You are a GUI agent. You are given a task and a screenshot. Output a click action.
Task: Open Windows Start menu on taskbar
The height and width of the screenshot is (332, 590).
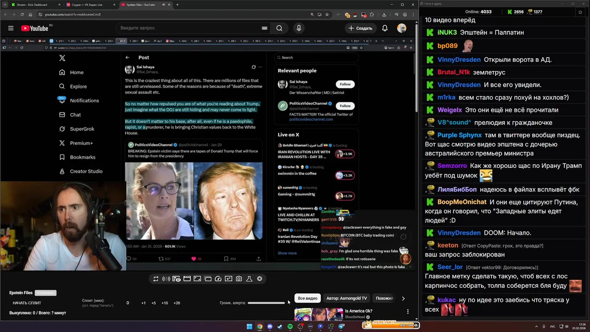(249, 326)
